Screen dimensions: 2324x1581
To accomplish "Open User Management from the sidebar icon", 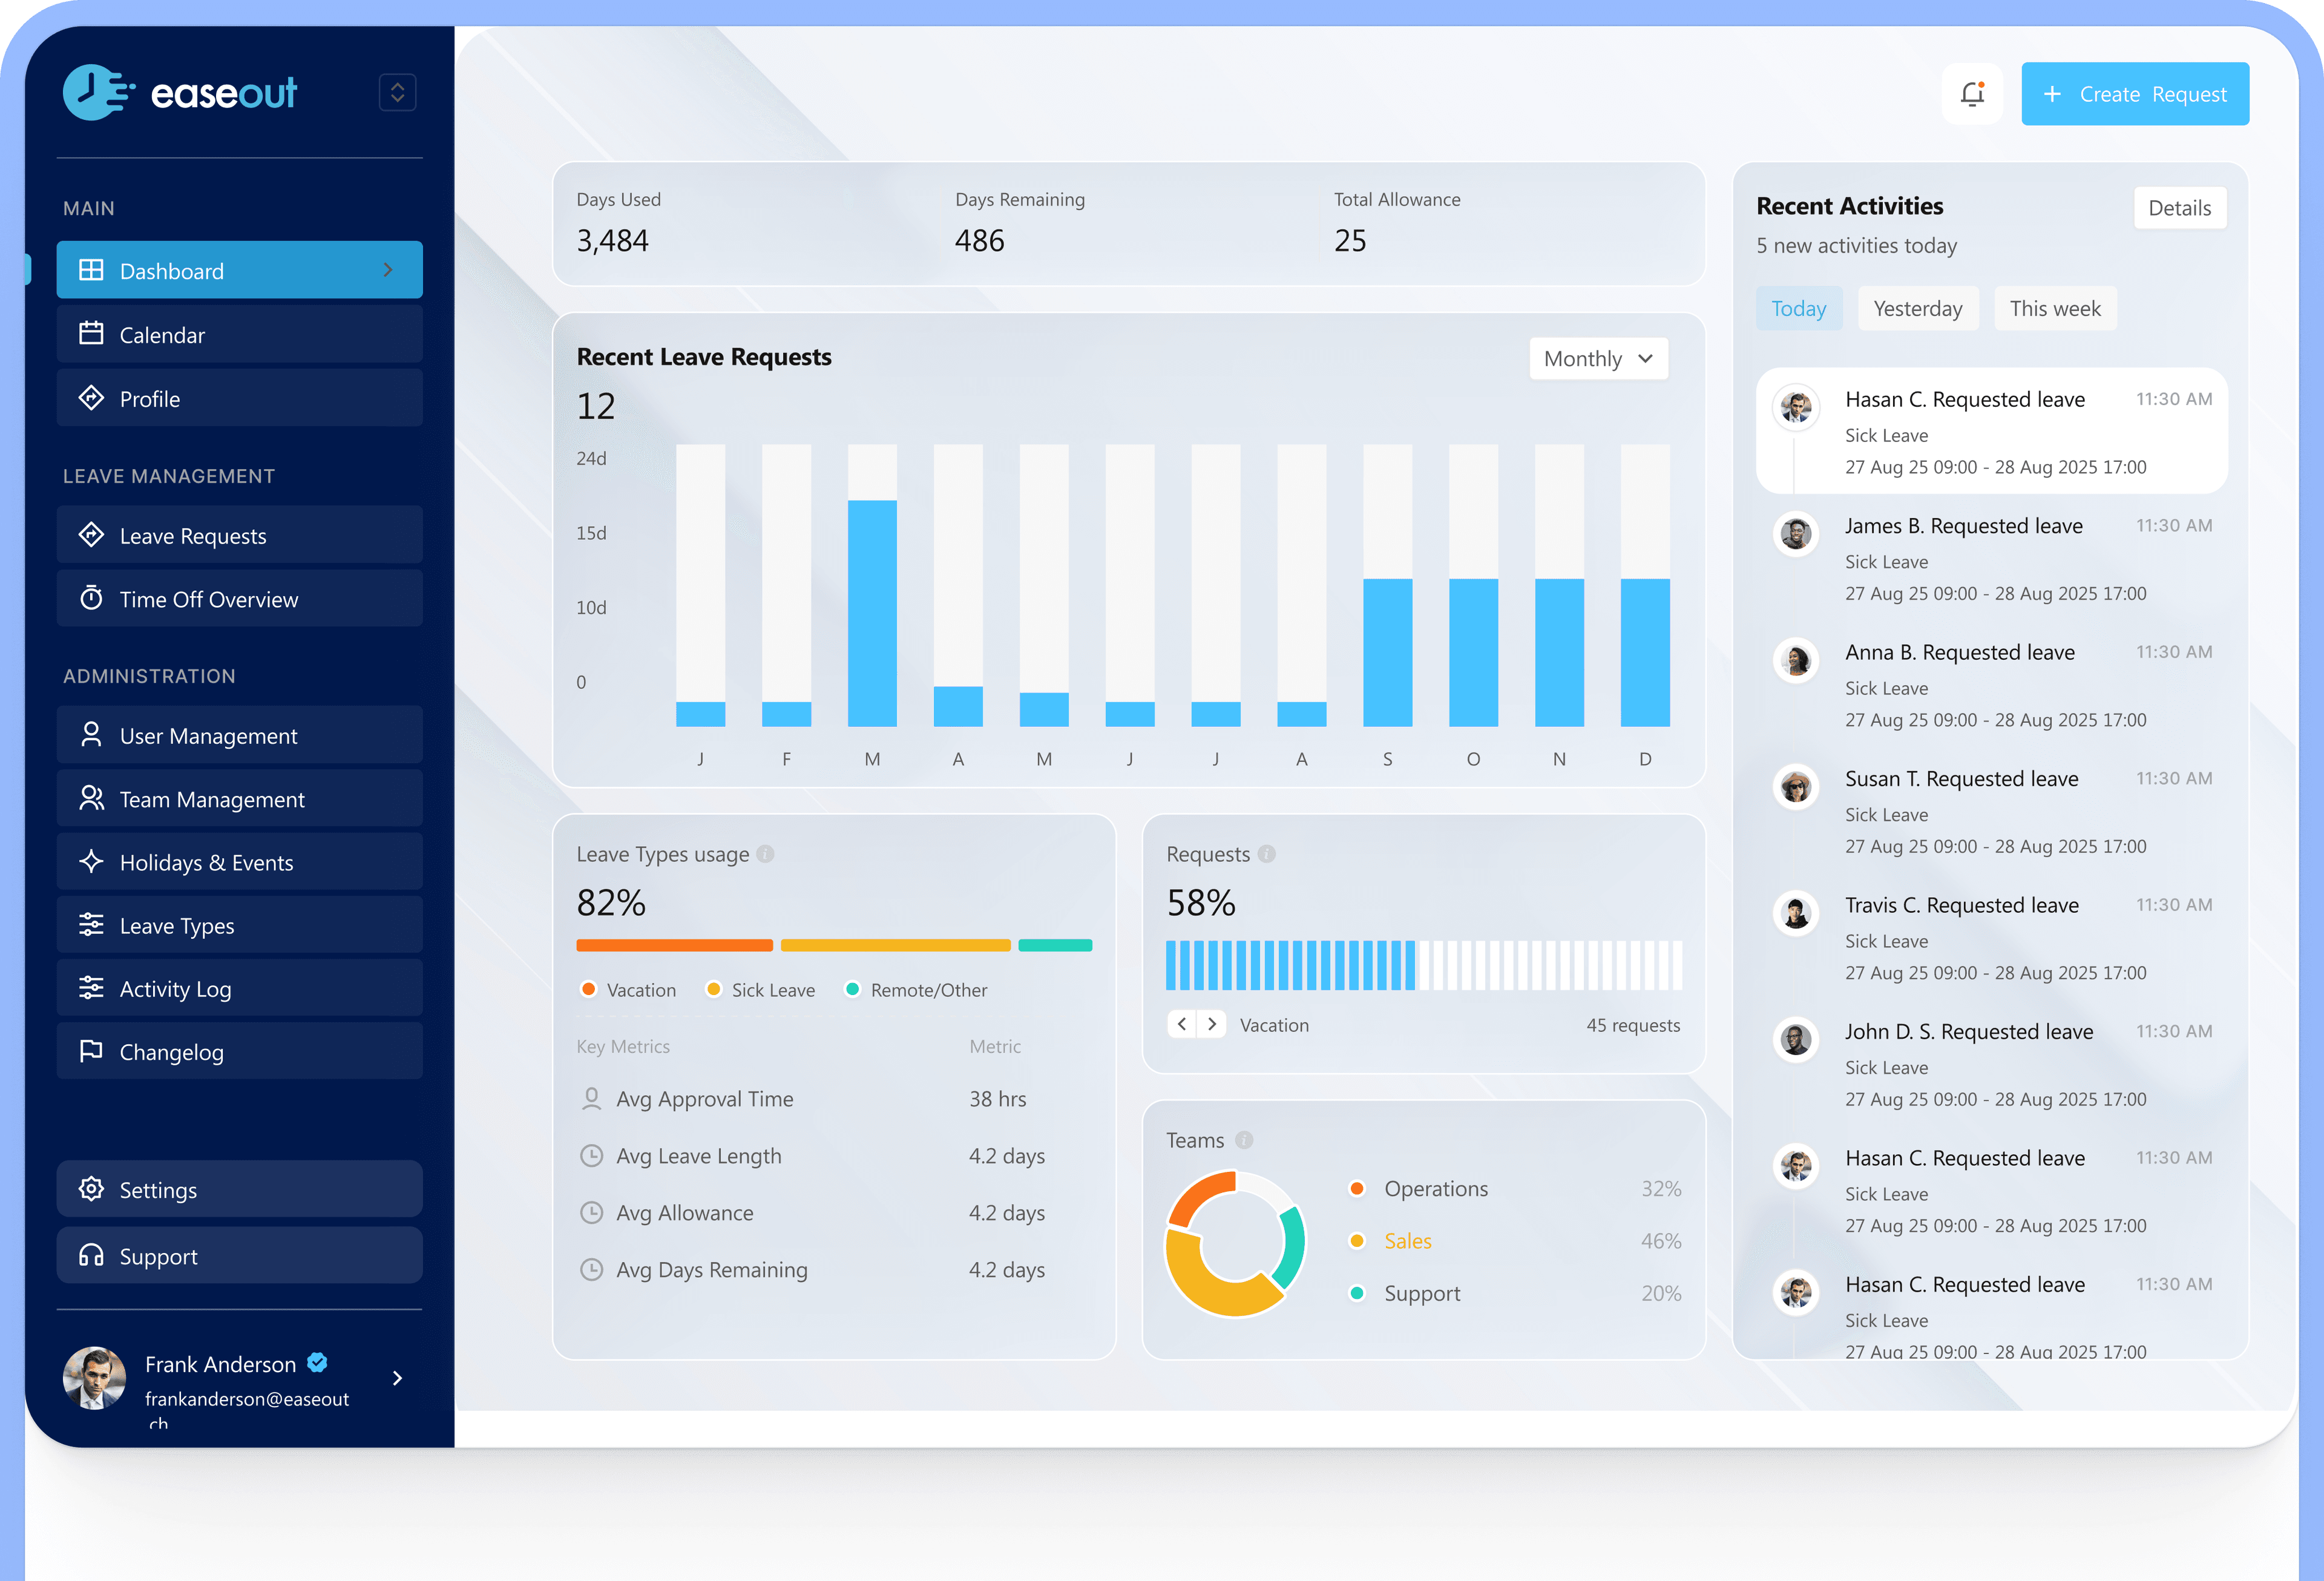I will click(92, 735).
